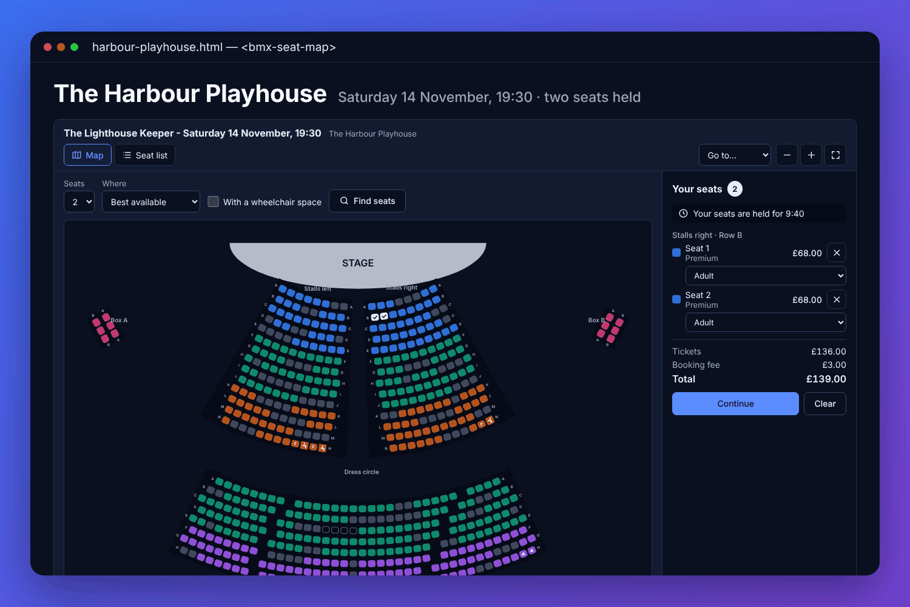The image size is (910, 607).
Task: Click the blue Premium swatch beside Seat 2
Action: [676, 299]
